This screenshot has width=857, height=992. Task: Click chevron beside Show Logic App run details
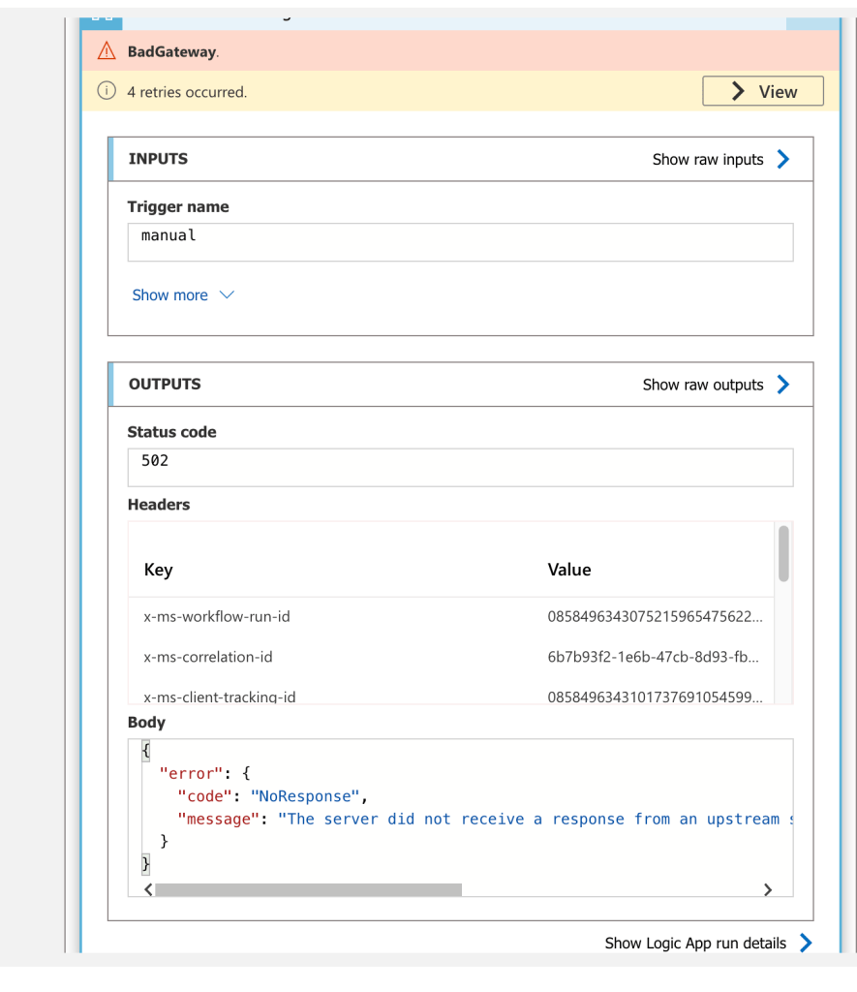(806, 943)
